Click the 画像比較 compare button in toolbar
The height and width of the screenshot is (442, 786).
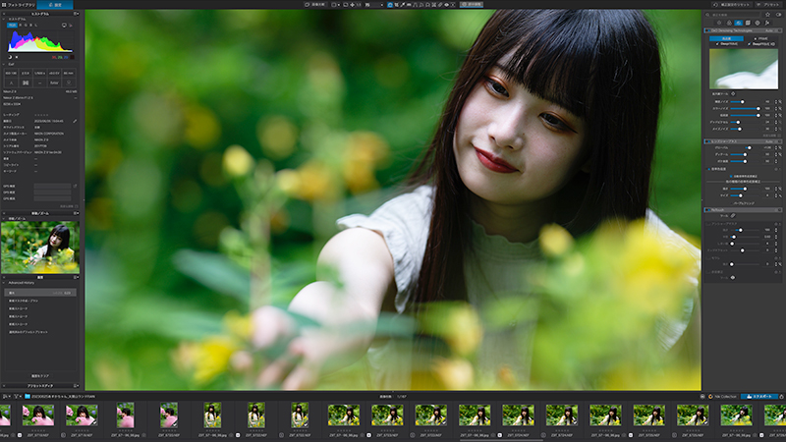(x=315, y=5)
